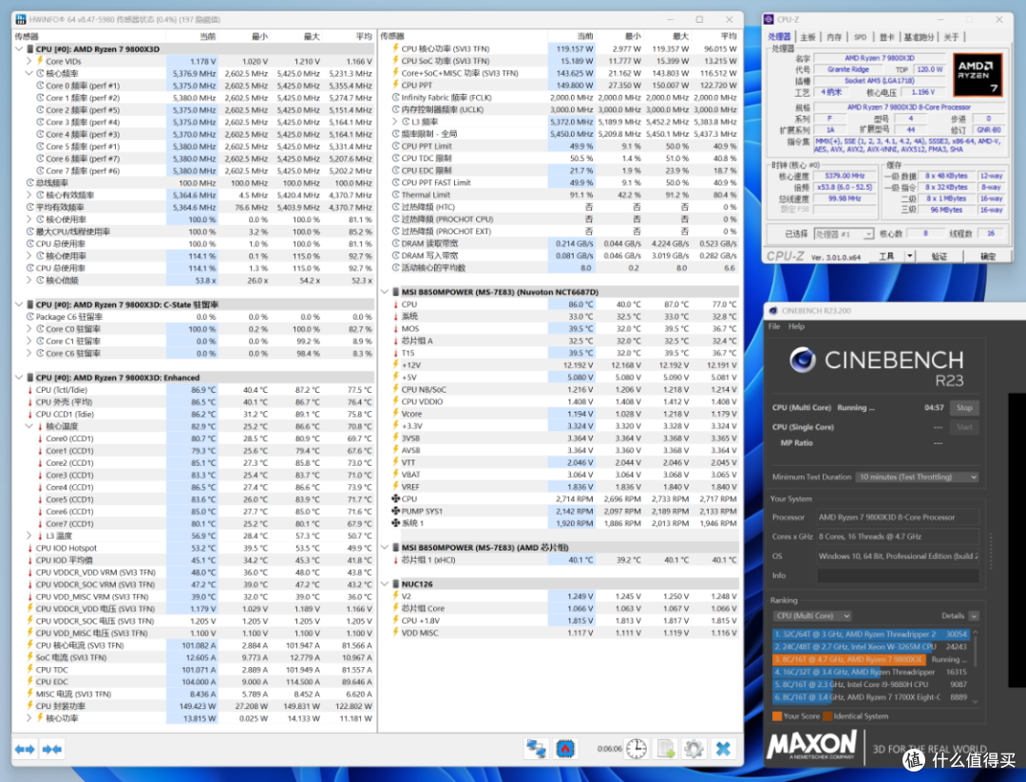Collapse the C-State residency section

[19, 304]
